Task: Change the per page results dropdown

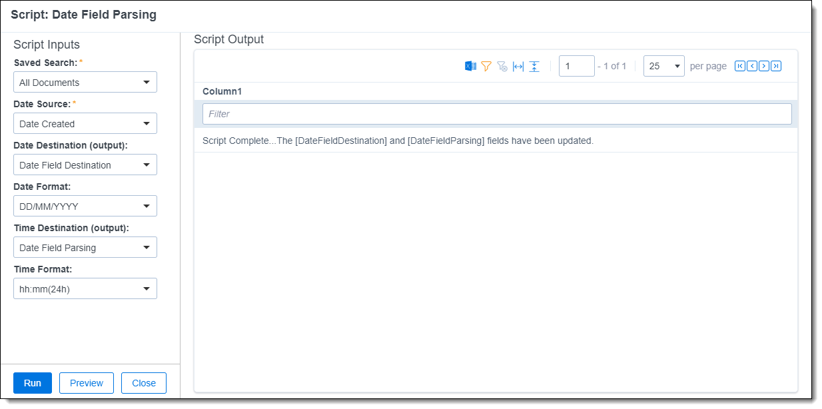Action: tap(663, 66)
